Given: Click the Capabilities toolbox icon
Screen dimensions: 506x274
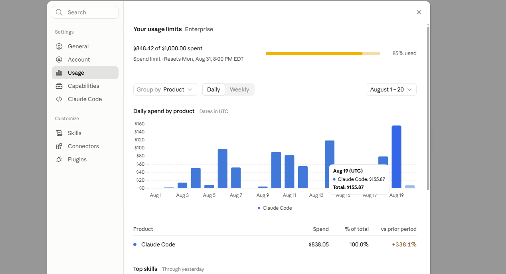Looking at the screenshot, I should 59,86.
